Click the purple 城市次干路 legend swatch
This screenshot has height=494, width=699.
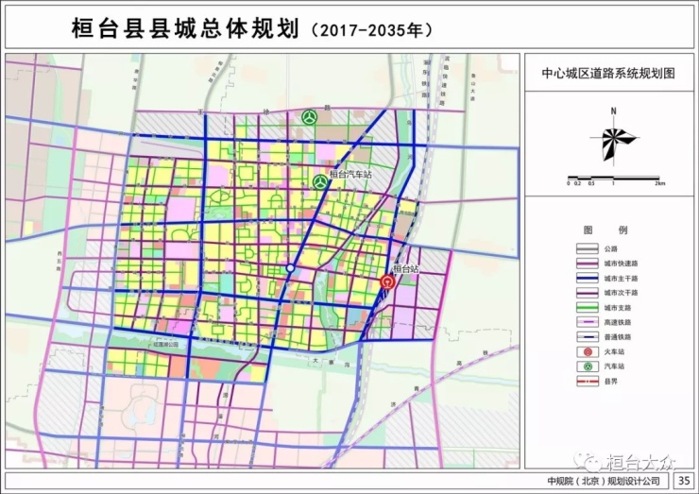coord(588,293)
